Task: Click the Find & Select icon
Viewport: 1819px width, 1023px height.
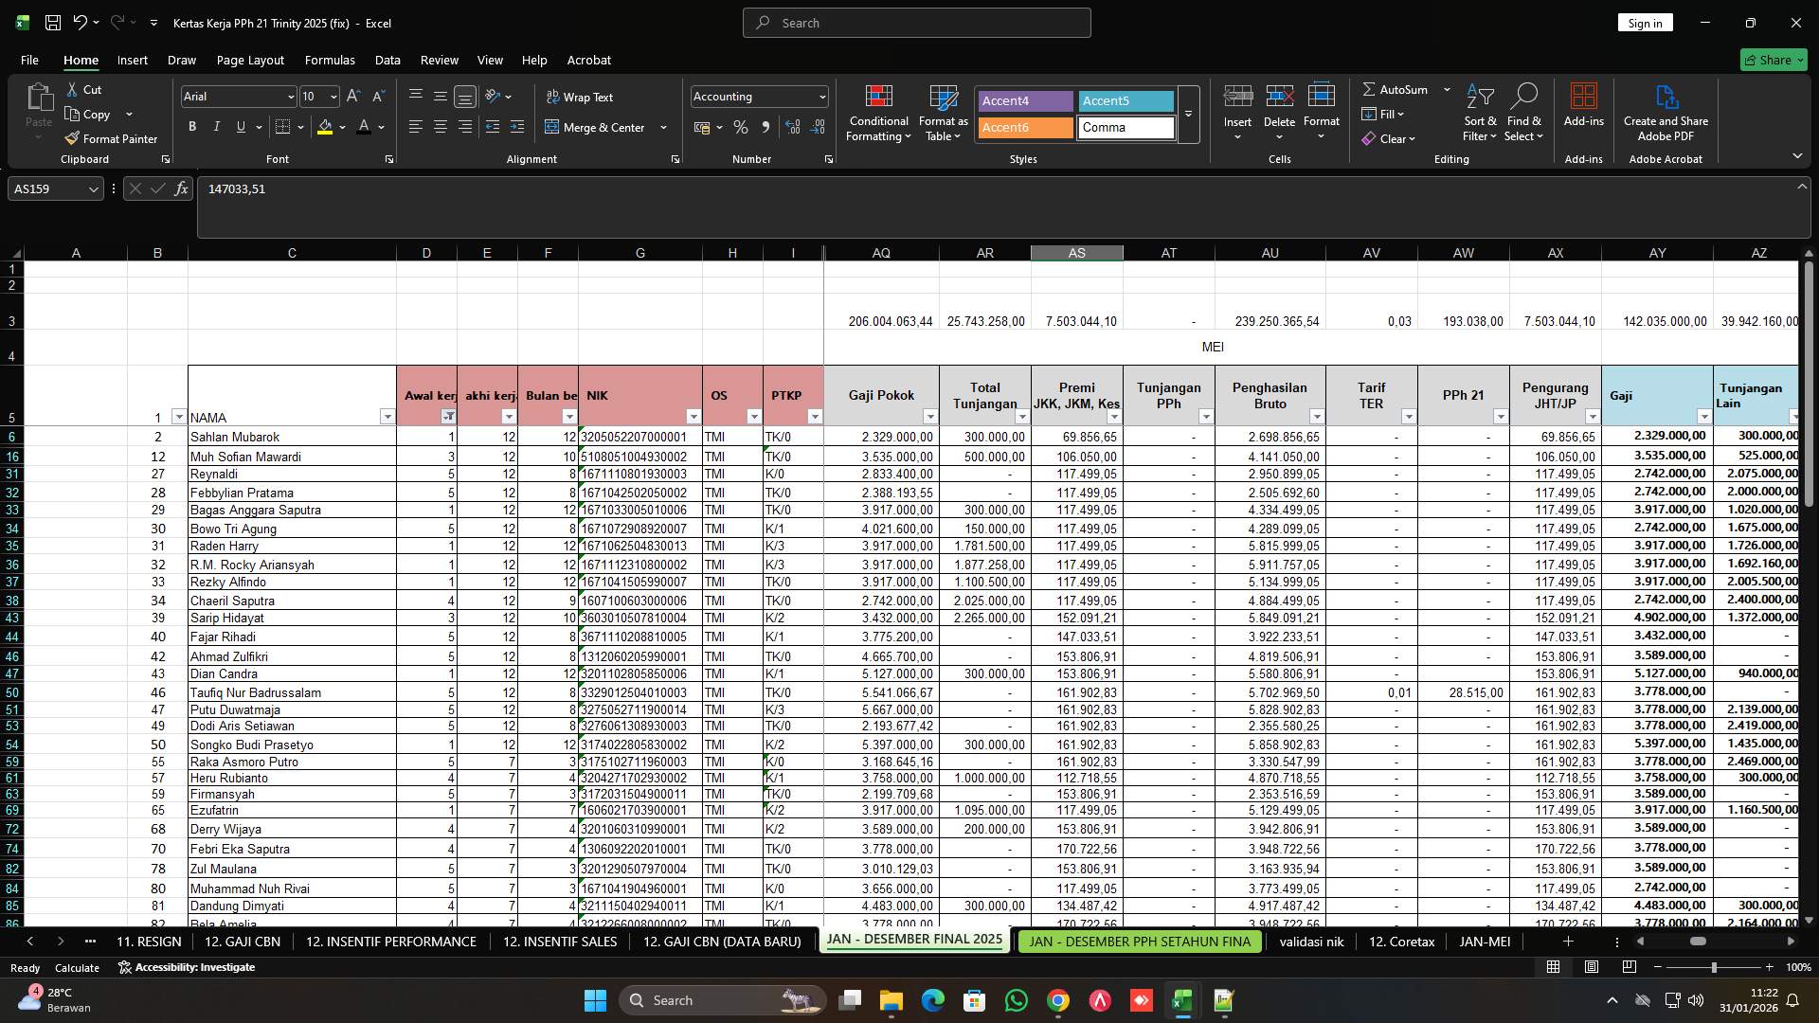Action: coord(1524,113)
